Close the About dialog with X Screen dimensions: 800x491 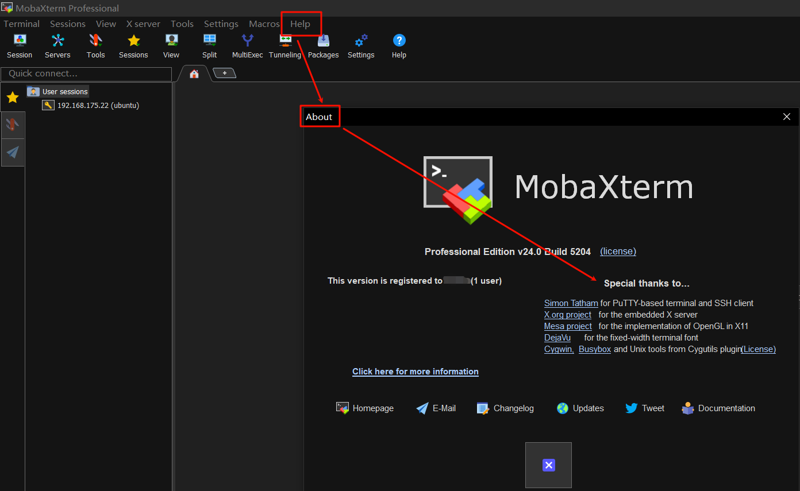pyautogui.click(x=787, y=117)
